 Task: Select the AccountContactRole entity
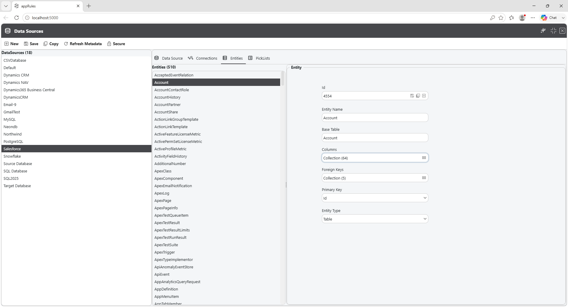pos(216,90)
